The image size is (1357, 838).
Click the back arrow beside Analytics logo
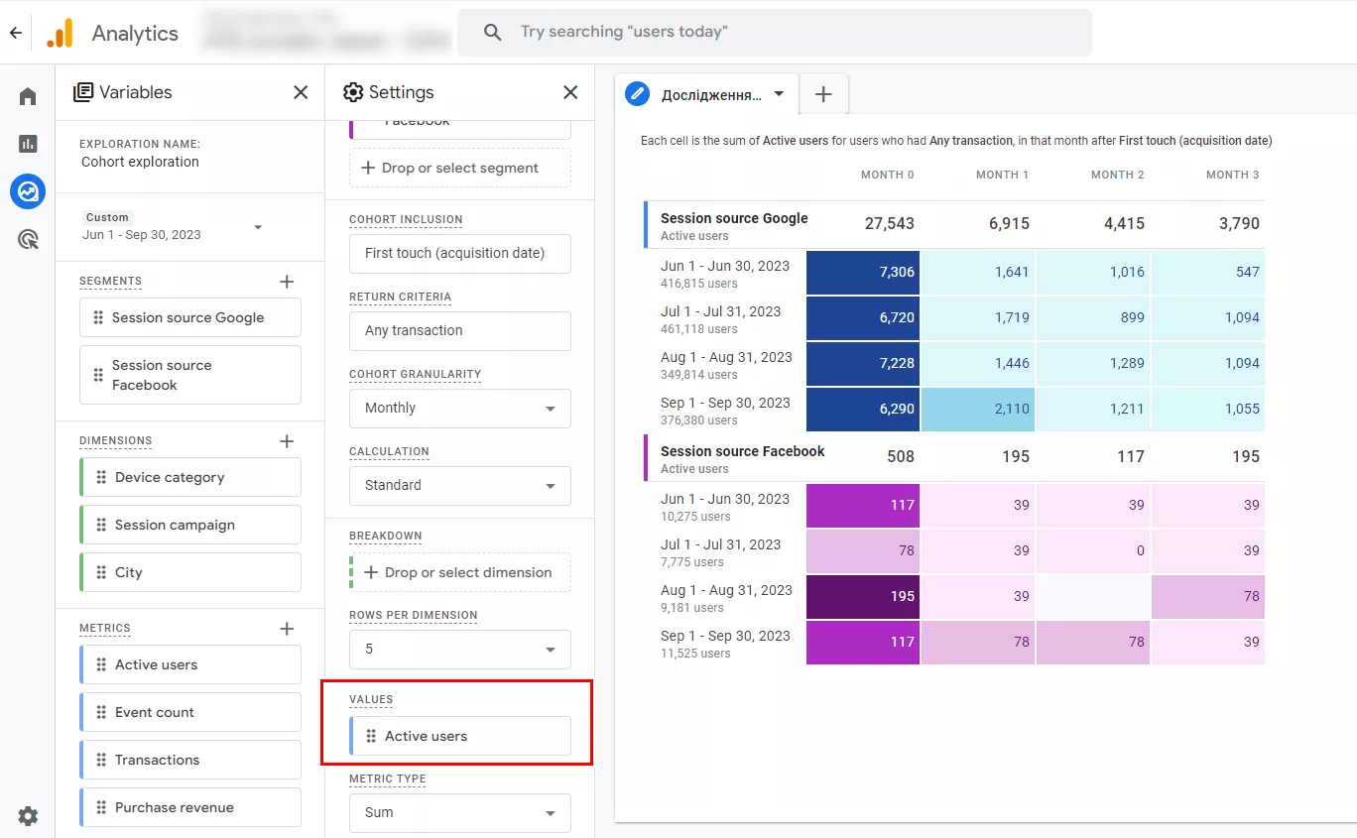tap(15, 33)
